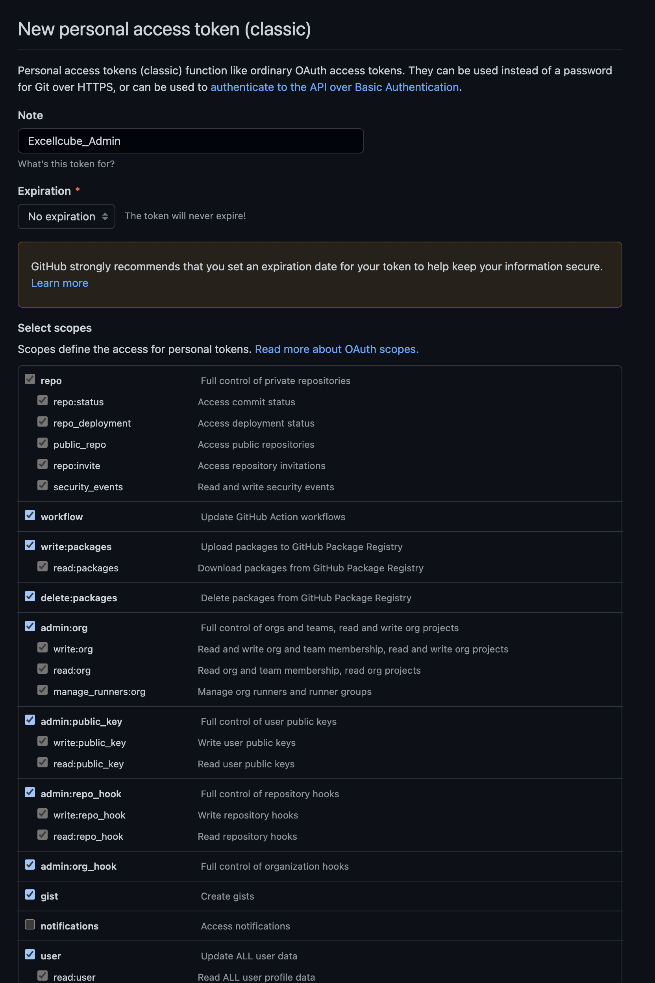Screen dimensions: 655x983
Task: Uncheck write:packages scope checkbox
Action: click(x=30, y=545)
